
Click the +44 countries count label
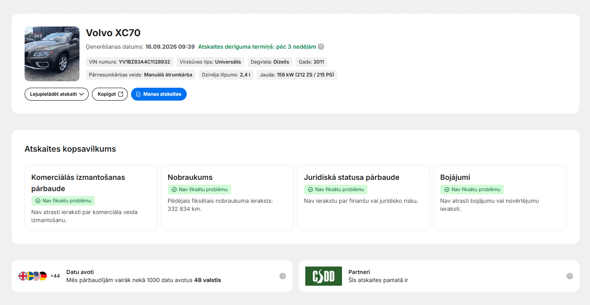55,276
